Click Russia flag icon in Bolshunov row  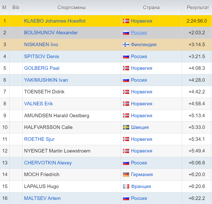click(126, 33)
